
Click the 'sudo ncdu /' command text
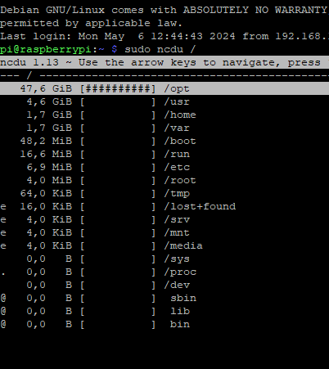pyautogui.click(x=160, y=49)
